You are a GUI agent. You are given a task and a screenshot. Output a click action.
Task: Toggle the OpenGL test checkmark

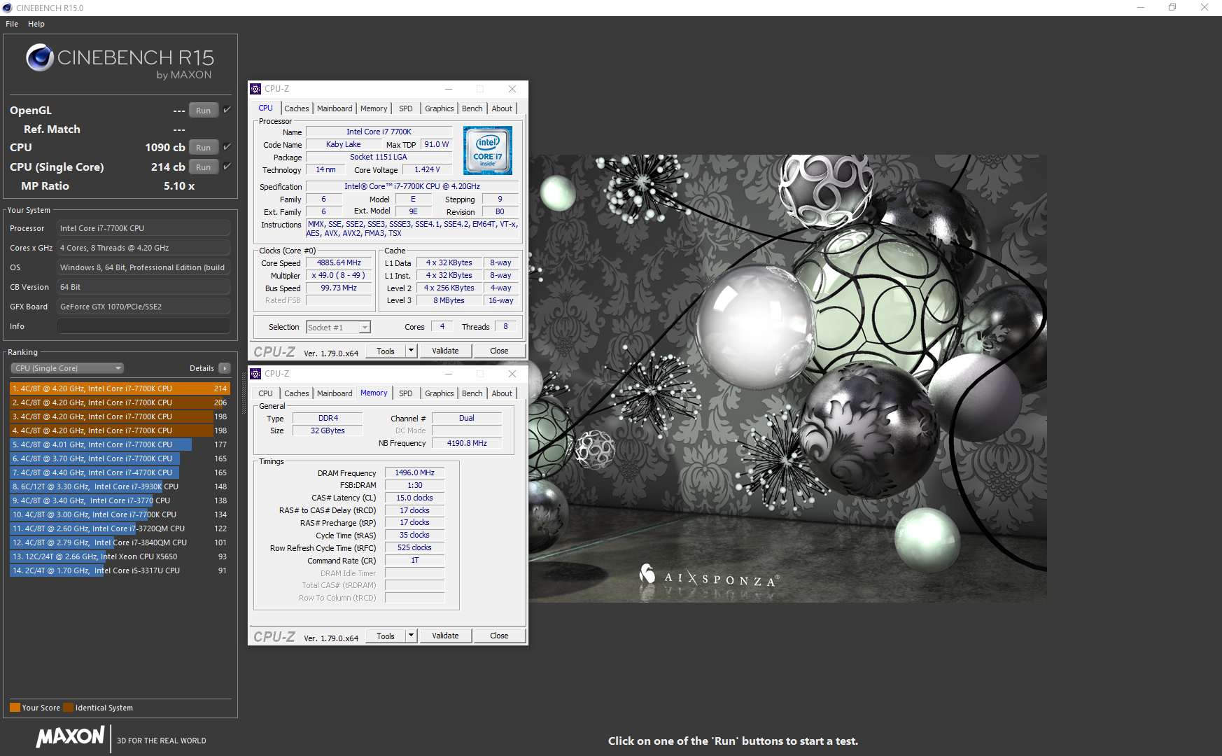(x=227, y=110)
